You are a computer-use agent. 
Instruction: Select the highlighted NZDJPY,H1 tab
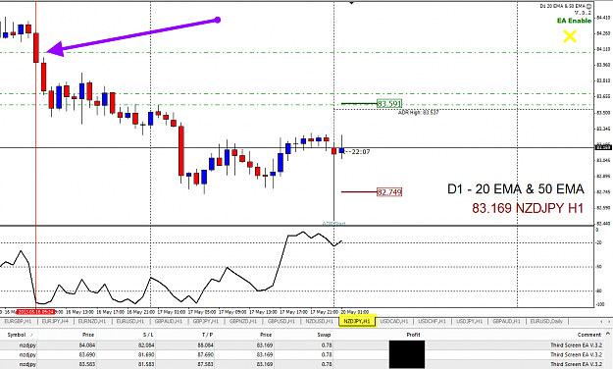click(x=357, y=321)
